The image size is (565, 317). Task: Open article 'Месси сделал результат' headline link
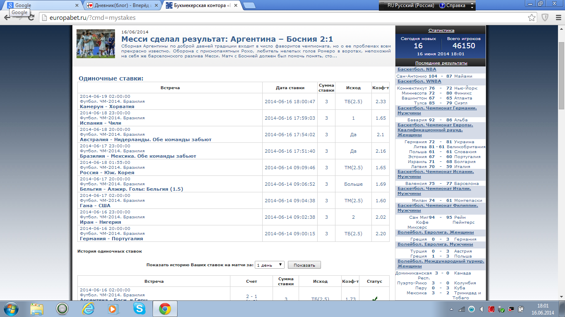[227, 39]
